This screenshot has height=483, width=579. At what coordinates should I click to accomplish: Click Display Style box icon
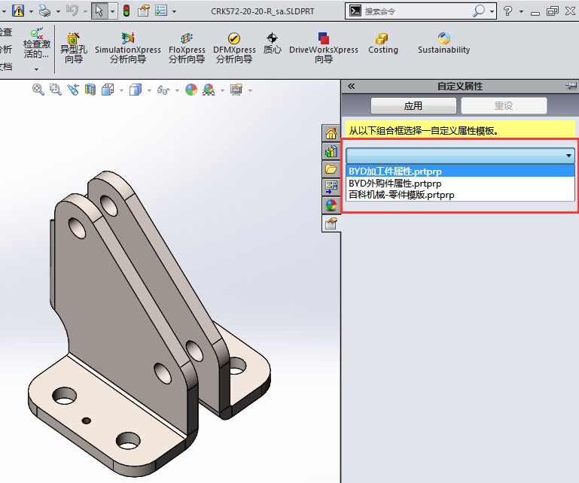pyautogui.click(x=135, y=90)
